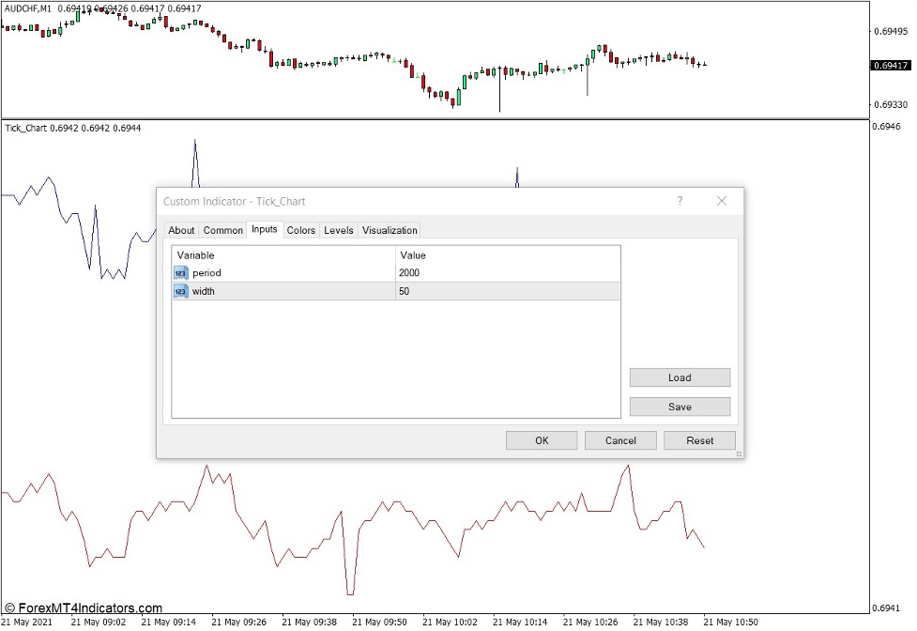Reset the inputs with Reset button
The image size is (917, 631).
coord(699,440)
